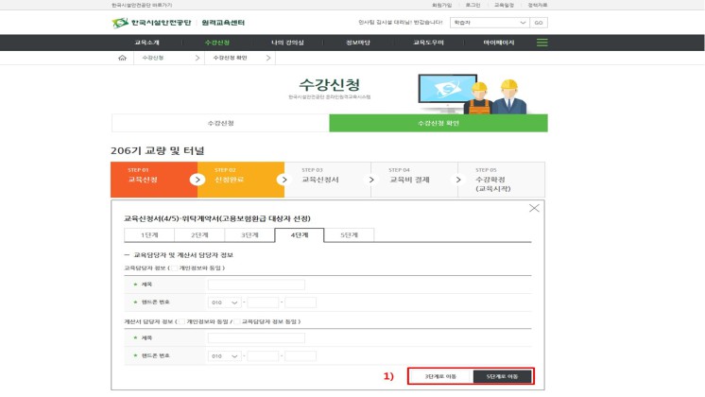Click the GO button in header
Image resolution: width=705 pixels, height=397 pixels.
pos(538,22)
